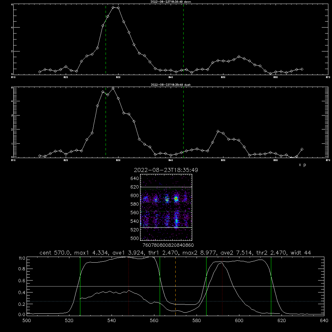Click the dusk plot title with timestamp
The width and height of the screenshot is (332, 332).
click(x=171, y=85)
